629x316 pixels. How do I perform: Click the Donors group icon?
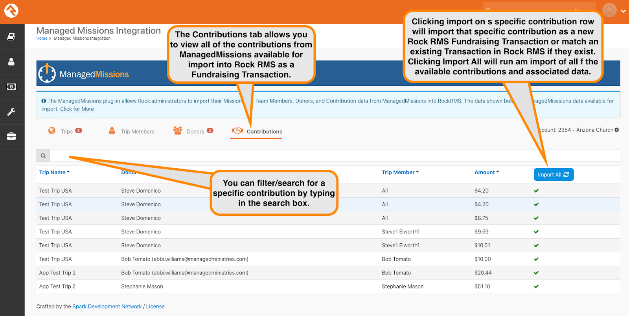178,130
